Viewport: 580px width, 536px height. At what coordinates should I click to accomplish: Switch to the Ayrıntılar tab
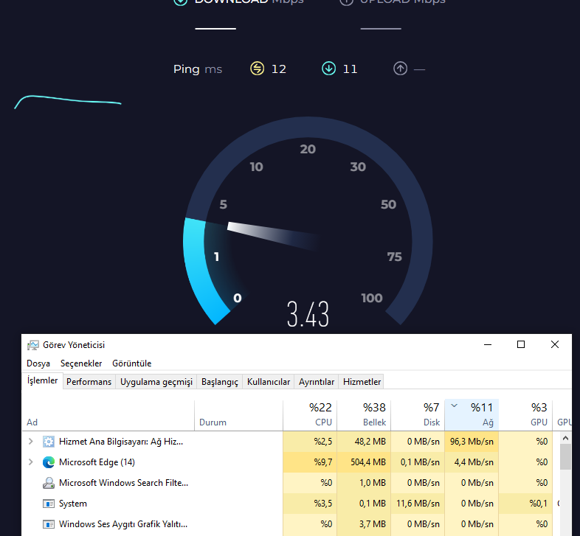coord(317,382)
